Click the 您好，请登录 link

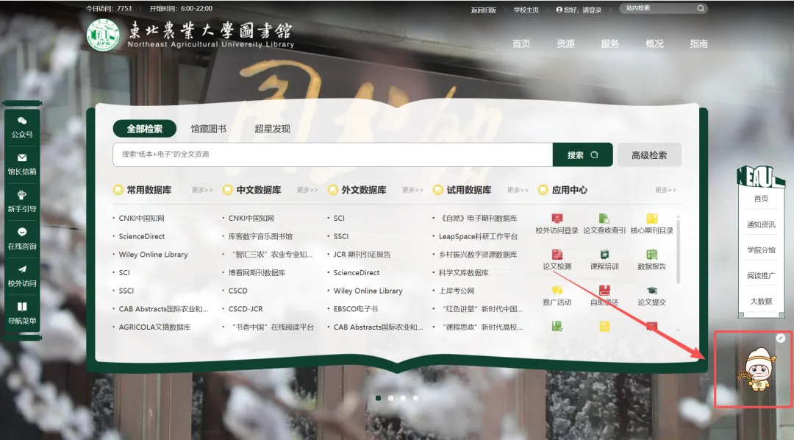click(x=582, y=10)
